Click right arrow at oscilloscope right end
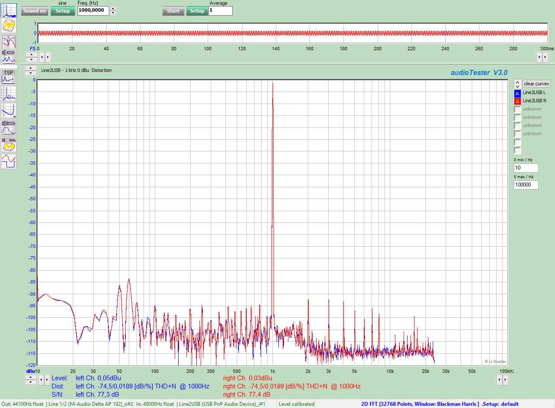The height and width of the screenshot is (408, 555). pos(545,57)
